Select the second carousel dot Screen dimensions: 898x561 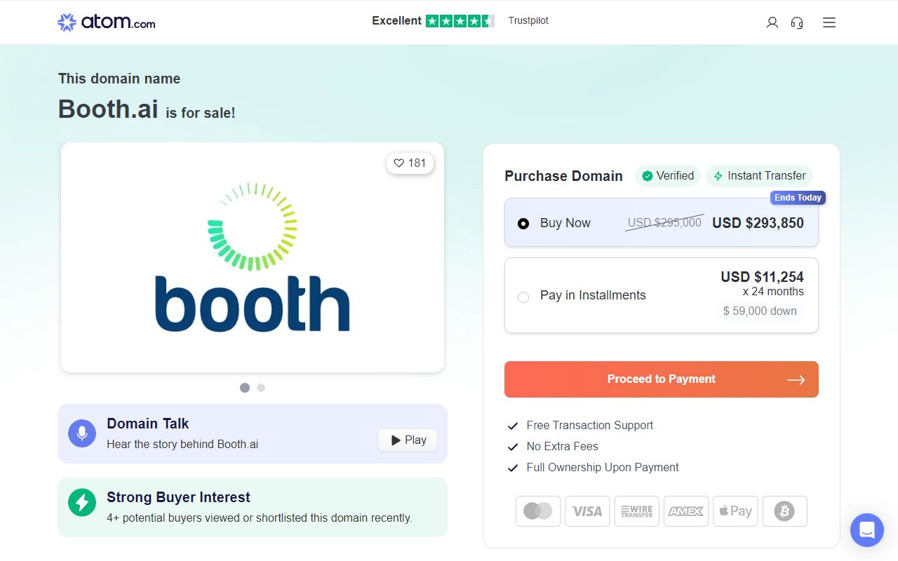(x=260, y=387)
